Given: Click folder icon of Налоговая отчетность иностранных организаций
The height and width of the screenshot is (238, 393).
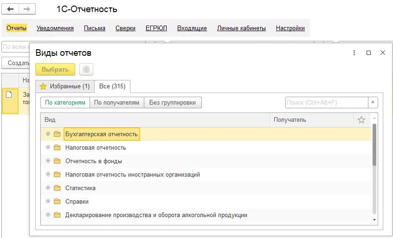Looking at the screenshot, I should click(57, 174).
